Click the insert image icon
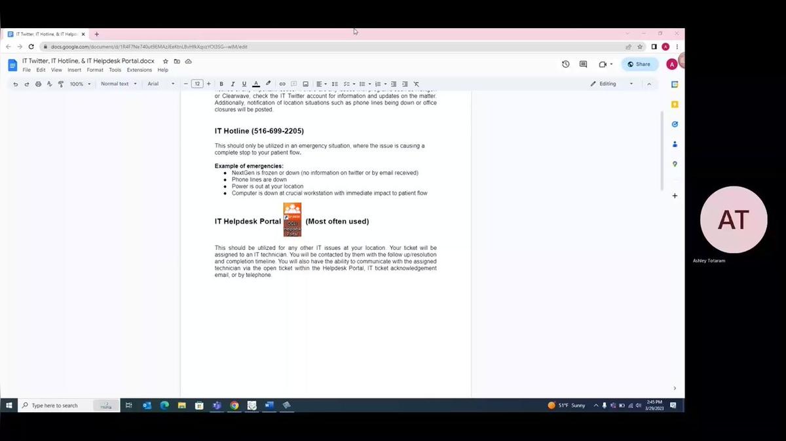Screen dimensions: 786x441 pos(305,84)
